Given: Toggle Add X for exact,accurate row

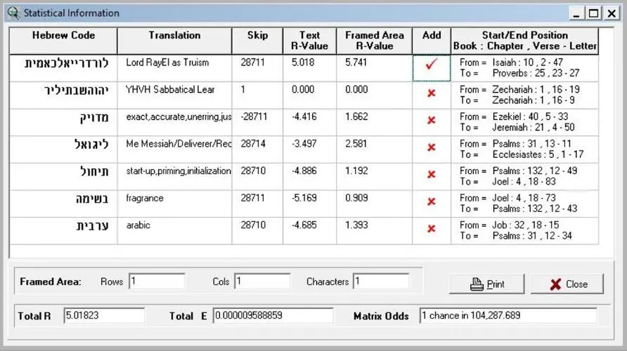Looking at the screenshot, I should point(431,120).
